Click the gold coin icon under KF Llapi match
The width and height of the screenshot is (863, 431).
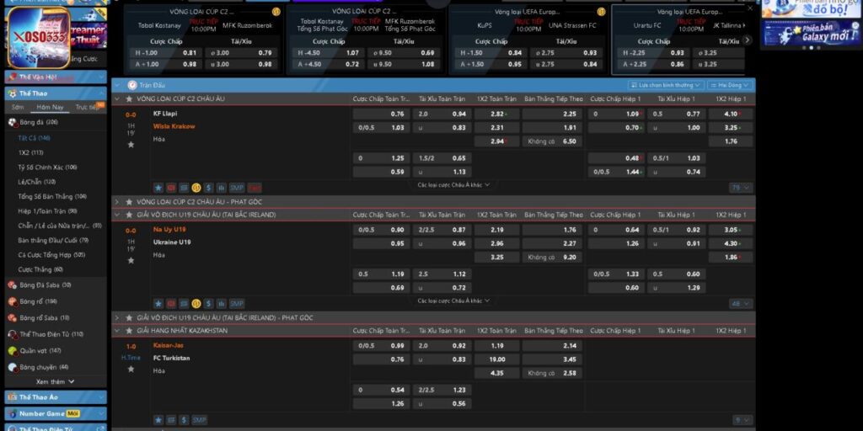[196, 188]
